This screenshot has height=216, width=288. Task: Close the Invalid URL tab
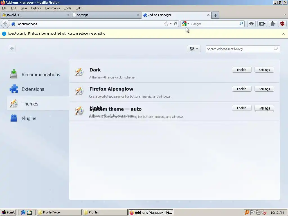[x=68, y=15]
